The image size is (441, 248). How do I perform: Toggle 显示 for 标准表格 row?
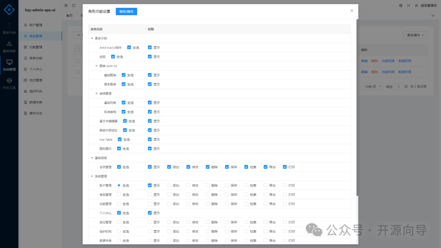click(149, 112)
